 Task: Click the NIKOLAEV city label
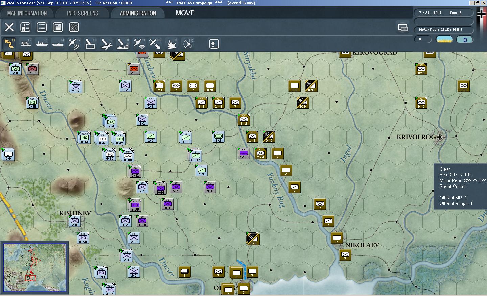[x=362, y=245]
